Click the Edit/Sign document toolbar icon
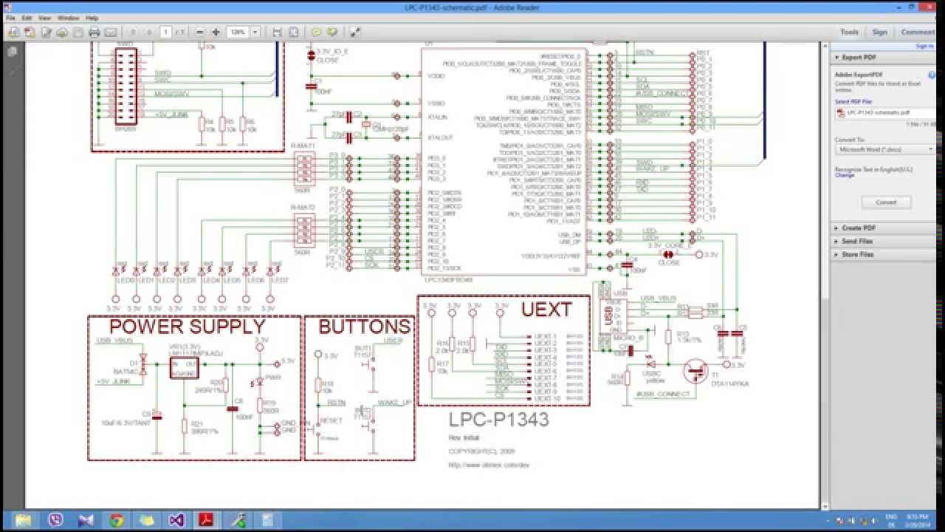 tap(46, 33)
